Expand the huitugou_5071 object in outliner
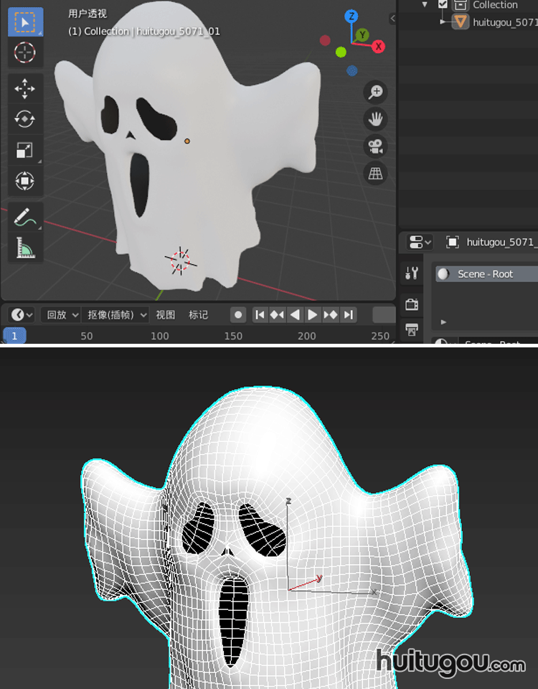This screenshot has width=538, height=689. point(443,22)
